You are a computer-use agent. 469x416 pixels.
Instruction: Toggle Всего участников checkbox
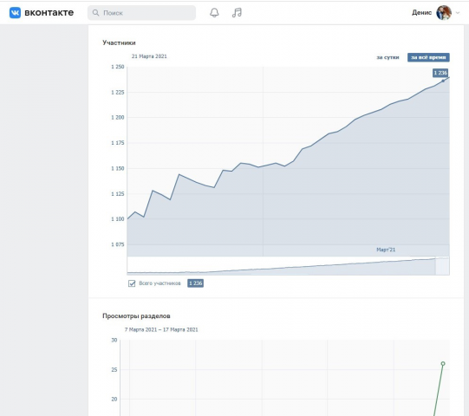pos(132,283)
